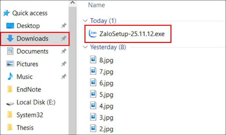The image size is (226, 135).
Task: Select the blue Downloads arrow icon
Action: click(10, 39)
